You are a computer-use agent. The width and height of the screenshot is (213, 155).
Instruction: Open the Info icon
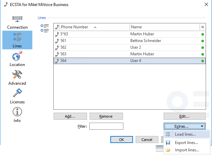coord(17,112)
